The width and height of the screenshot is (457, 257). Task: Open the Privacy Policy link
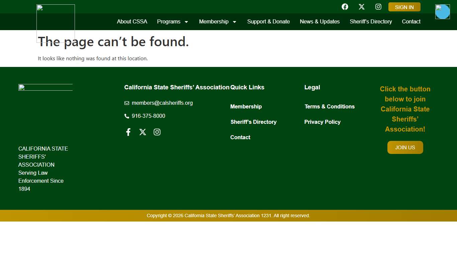tap(322, 122)
